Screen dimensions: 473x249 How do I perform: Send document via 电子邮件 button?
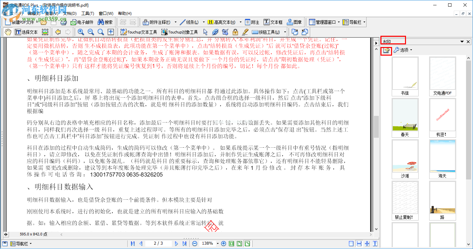click(82, 22)
